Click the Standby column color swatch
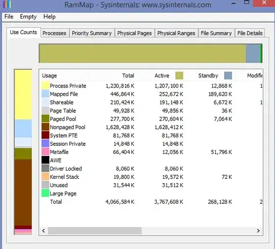Viewport: 275px width, 249px height. (228, 76)
